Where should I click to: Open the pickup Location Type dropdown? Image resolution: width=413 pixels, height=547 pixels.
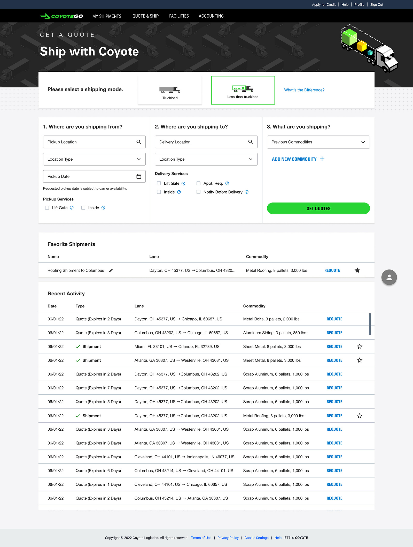coord(94,159)
